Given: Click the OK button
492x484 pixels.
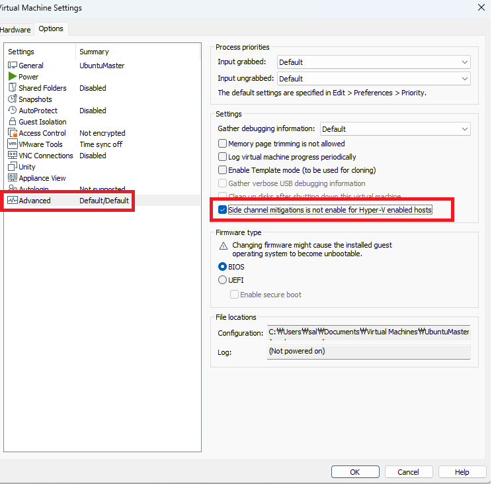Looking at the screenshot, I should tap(355, 471).
